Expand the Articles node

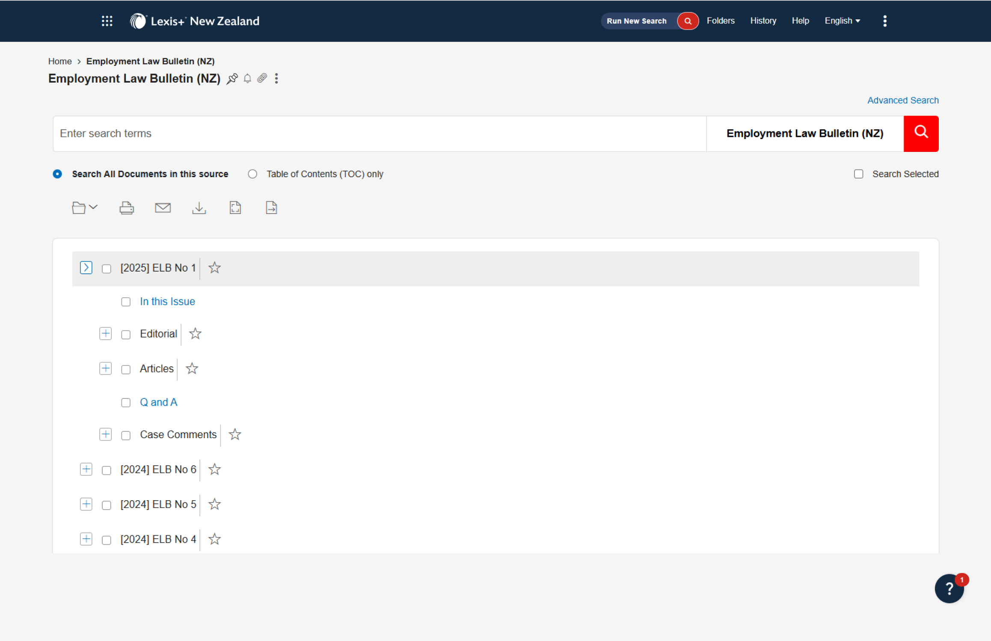[105, 368]
